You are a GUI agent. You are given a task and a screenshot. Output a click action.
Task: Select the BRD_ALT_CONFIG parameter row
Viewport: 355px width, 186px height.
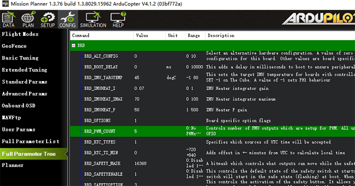click(213, 56)
